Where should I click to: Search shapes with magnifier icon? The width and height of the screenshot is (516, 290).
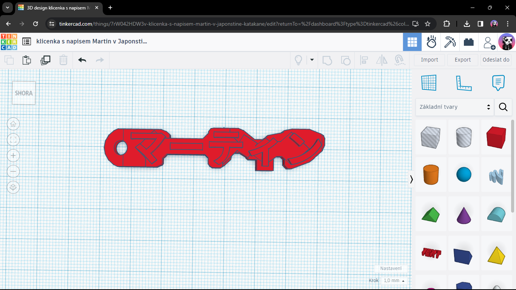point(503,107)
